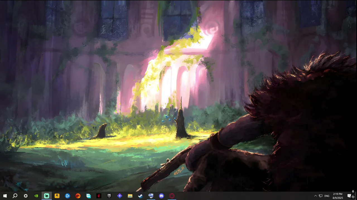Expand the hidden system tray icons chevron

(x=315, y=196)
